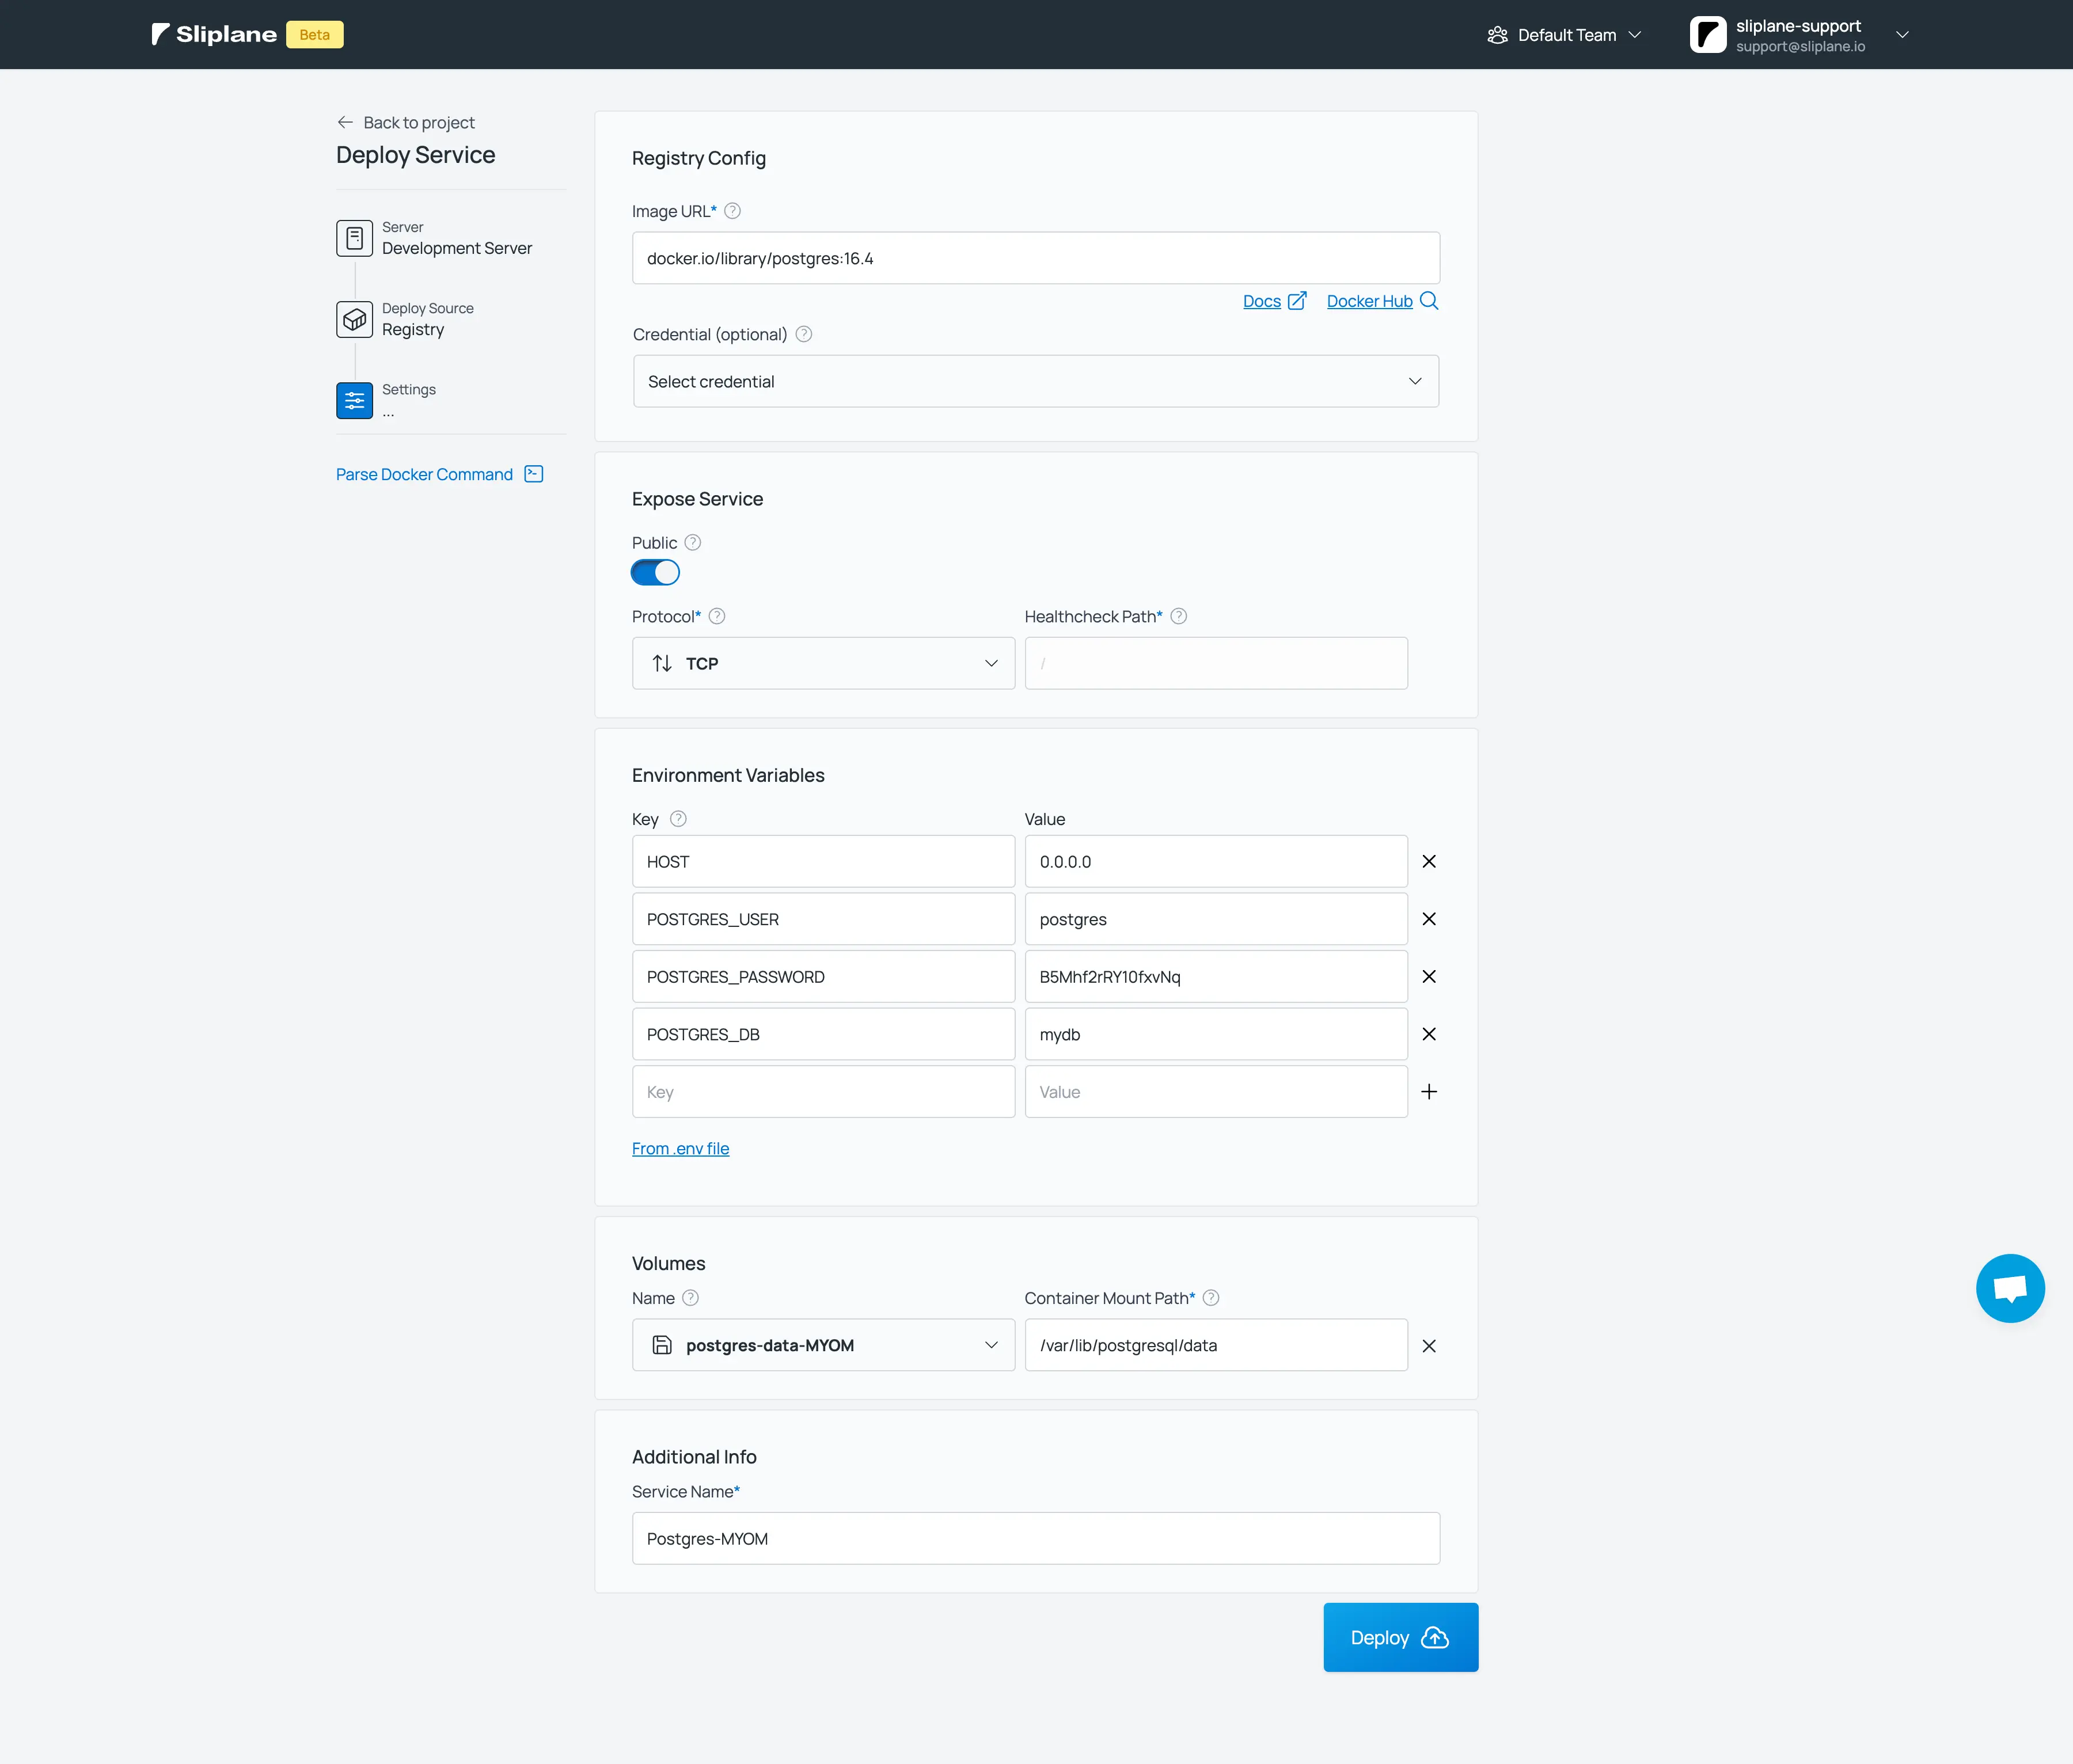This screenshot has width=2073, height=1764.
Task: Show help for Protocol
Action: point(717,616)
